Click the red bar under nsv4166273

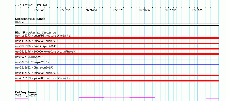(117, 38)
